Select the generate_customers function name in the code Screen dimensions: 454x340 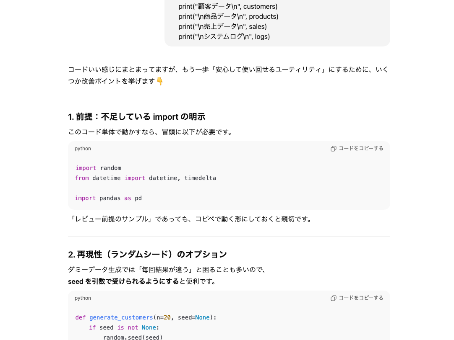click(x=121, y=317)
